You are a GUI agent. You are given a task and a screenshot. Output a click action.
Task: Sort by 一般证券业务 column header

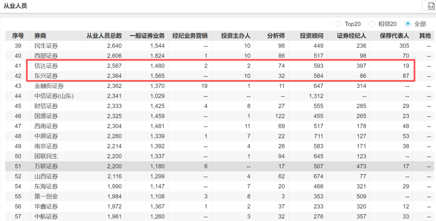click(147, 36)
